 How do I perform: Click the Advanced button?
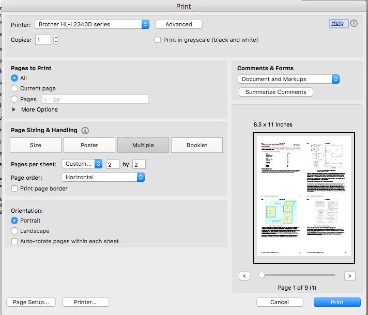[x=179, y=24]
